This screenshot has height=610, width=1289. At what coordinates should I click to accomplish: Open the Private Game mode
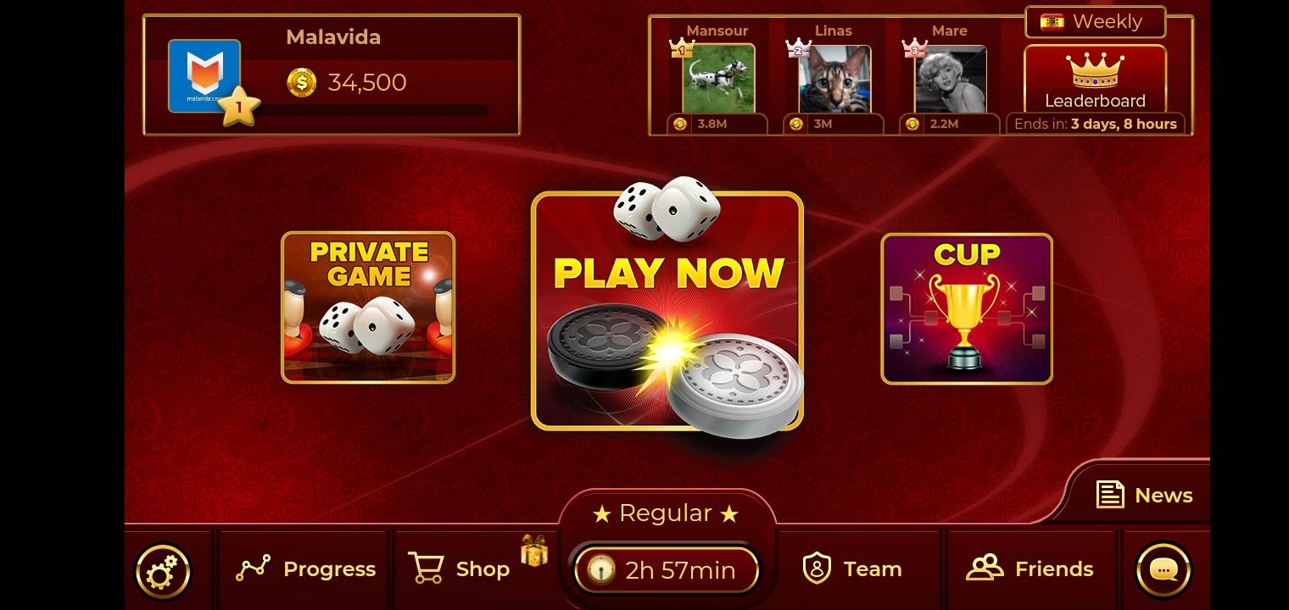pos(368,308)
